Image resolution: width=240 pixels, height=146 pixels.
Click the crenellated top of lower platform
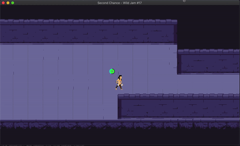pos(179,96)
